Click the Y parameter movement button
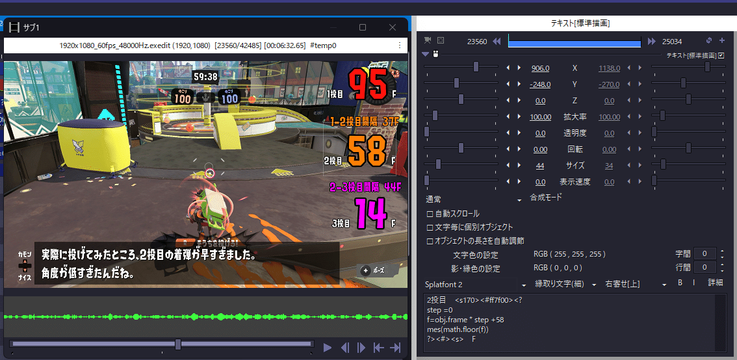Viewport: 737px width, 360px height. (575, 84)
